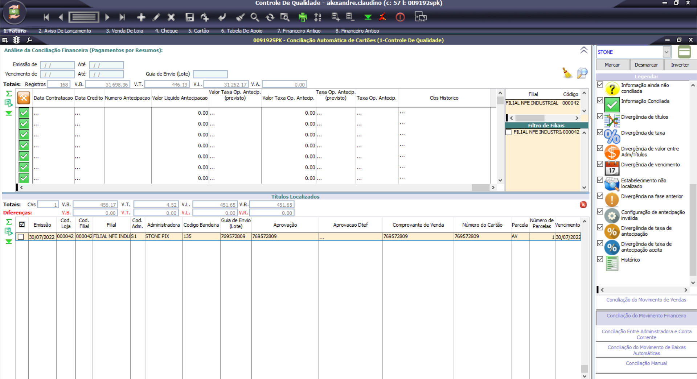The width and height of the screenshot is (697, 379).
Task: Click the Guia de Envio (Lote) field
Action: point(210,74)
